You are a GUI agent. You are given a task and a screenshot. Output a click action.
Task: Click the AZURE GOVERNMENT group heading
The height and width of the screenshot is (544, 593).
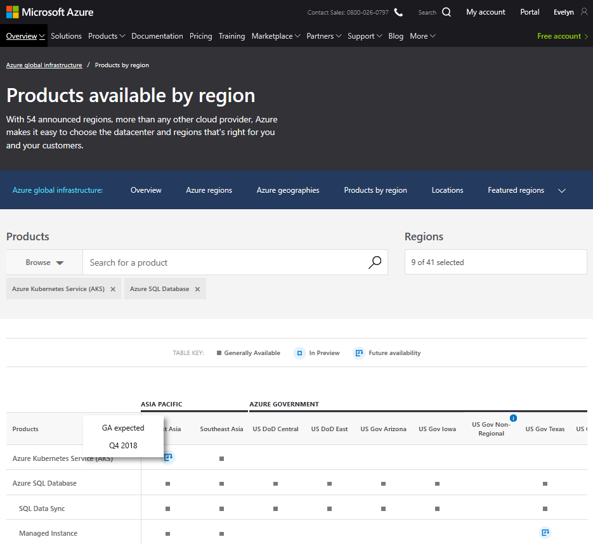tap(284, 404)
